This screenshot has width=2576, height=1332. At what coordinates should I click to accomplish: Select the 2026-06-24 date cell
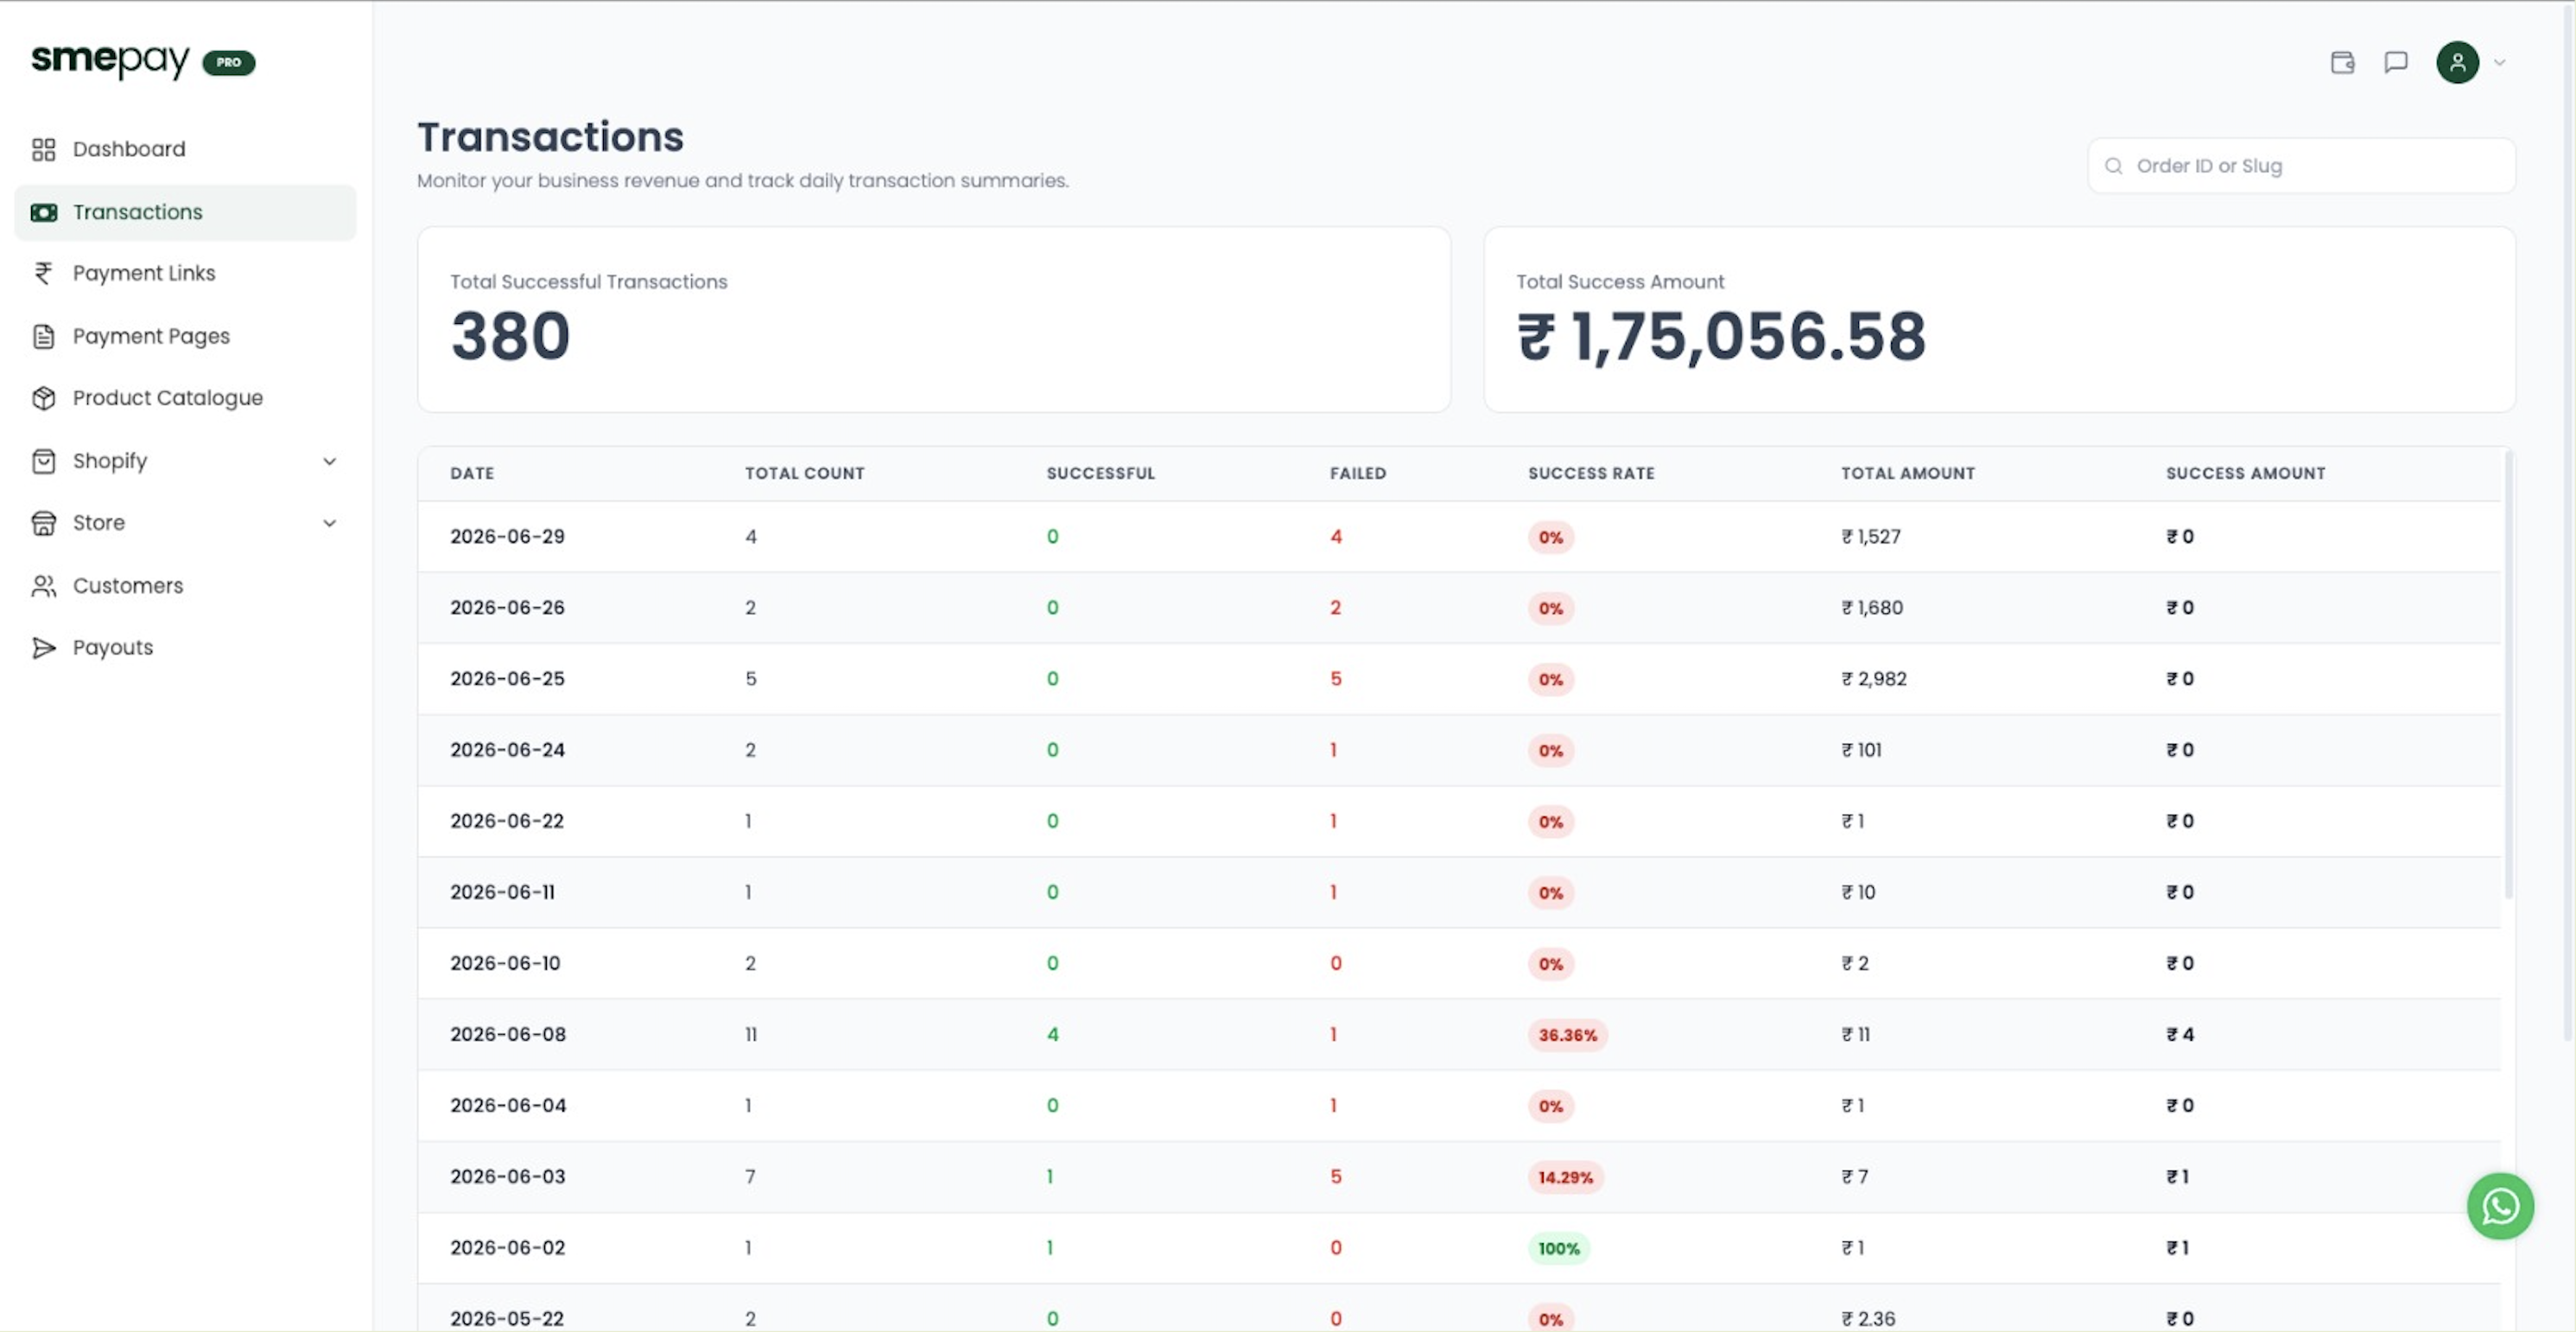[x=507, y=750]
